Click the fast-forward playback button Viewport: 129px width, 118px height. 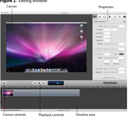[x=44, y=83]
